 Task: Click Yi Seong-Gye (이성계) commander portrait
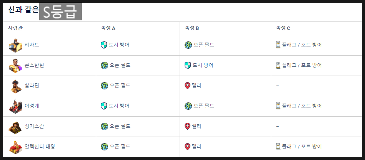click(x=16, y=106)
